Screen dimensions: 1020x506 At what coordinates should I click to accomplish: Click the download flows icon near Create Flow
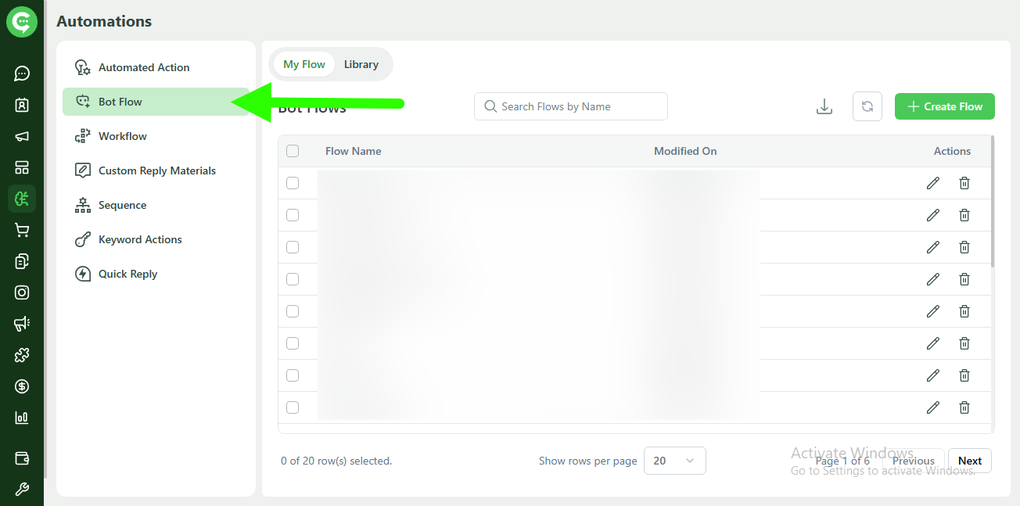824,106
